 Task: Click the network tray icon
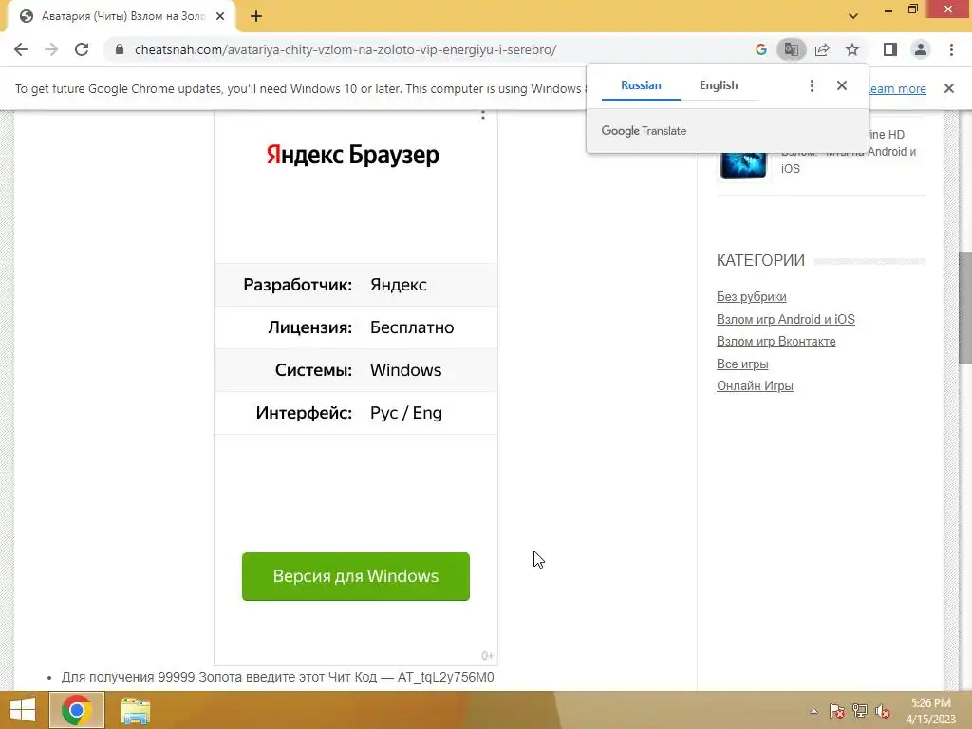[859, 711]
